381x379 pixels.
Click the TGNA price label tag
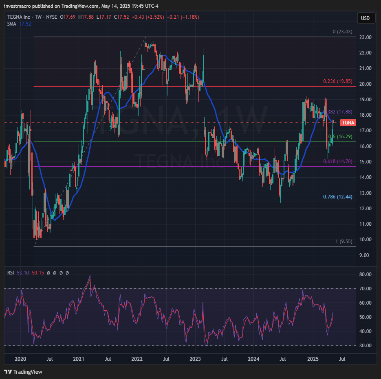click(348, 123)
